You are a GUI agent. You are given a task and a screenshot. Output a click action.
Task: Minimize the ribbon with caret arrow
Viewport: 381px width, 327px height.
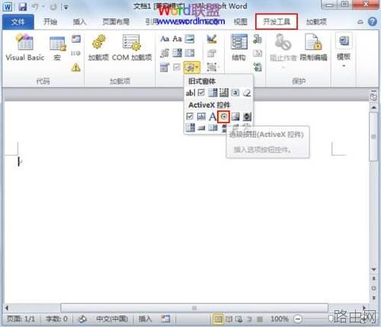click(360, 22)
